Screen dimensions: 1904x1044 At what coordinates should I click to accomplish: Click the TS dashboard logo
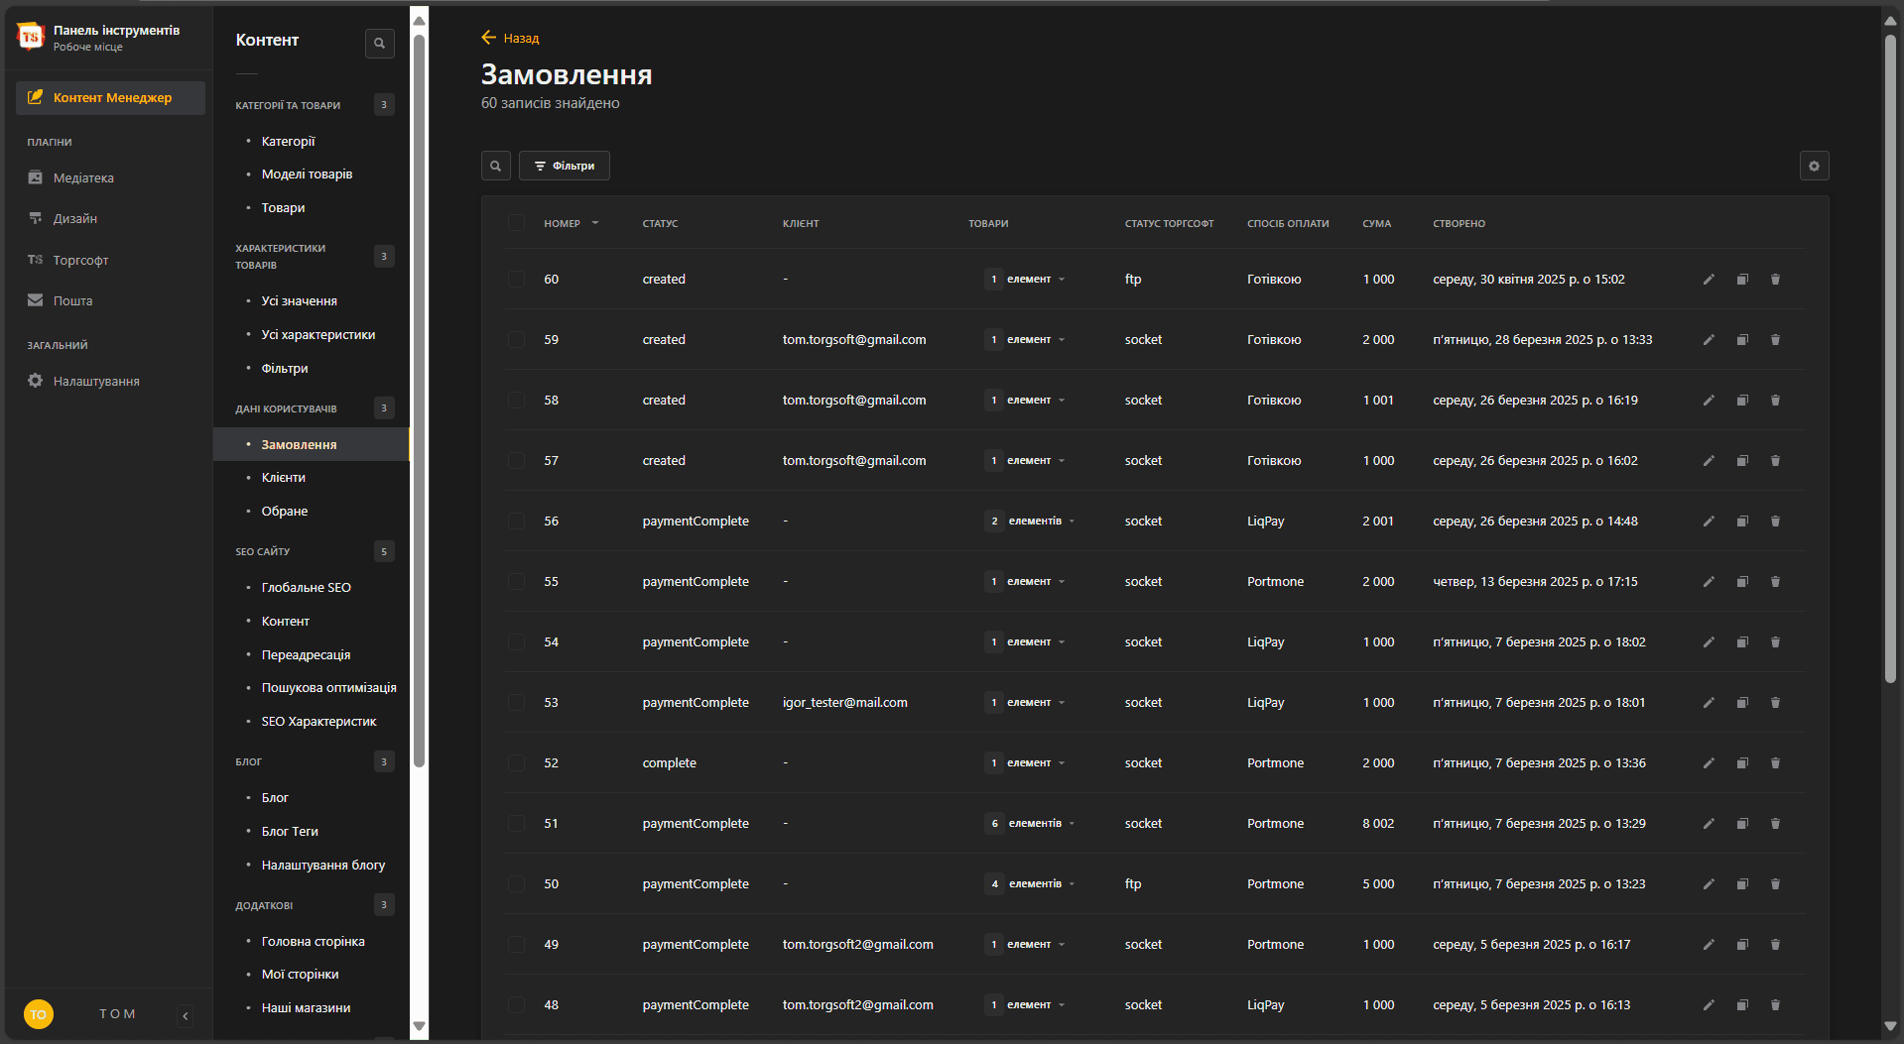[x=31, y=37]
